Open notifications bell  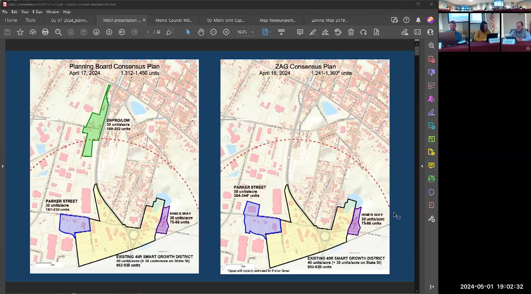point(418,20)
